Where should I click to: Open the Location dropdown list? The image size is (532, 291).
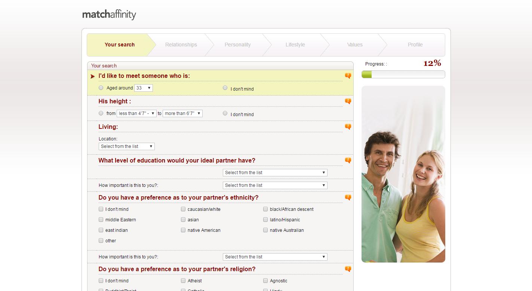point(127,146)
